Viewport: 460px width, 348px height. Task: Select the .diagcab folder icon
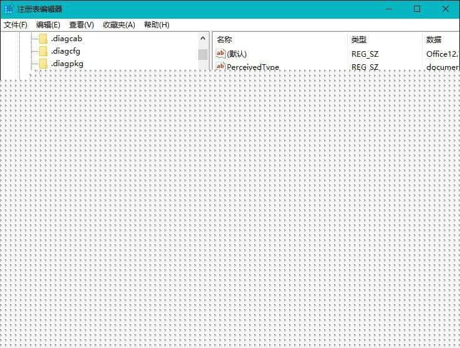coord(43,39)
